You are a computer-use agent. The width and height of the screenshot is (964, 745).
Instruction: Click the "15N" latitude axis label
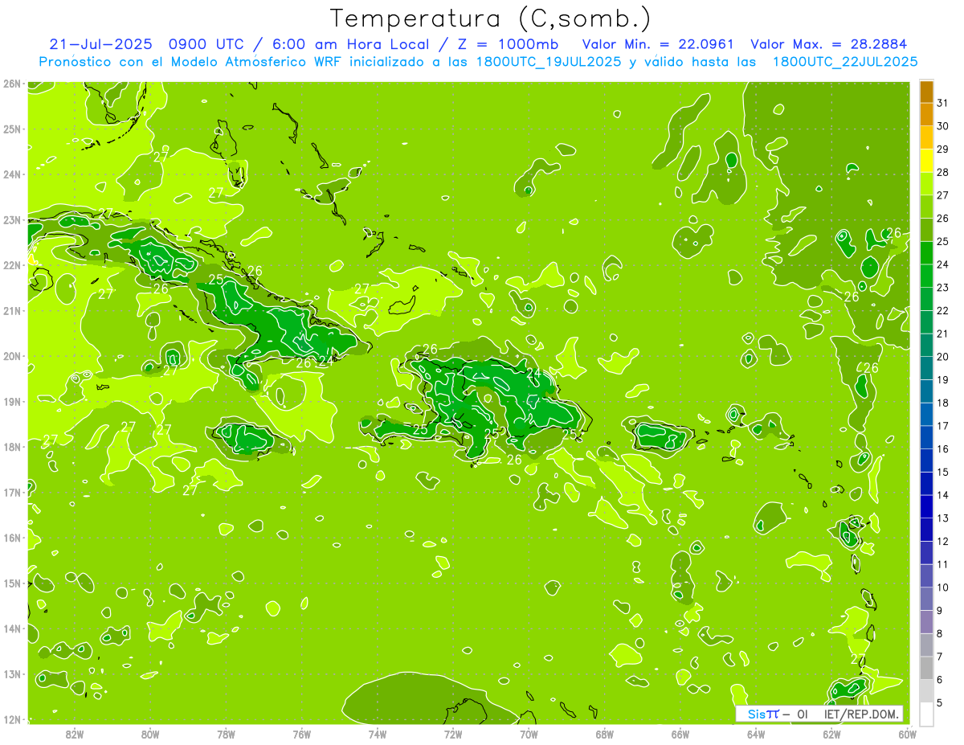click(x=12, y=583)
